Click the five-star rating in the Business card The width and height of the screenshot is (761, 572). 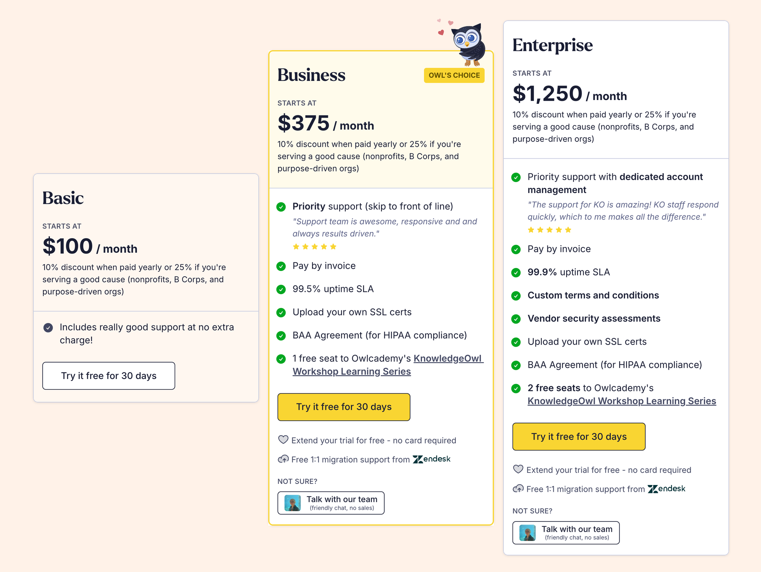315,246
